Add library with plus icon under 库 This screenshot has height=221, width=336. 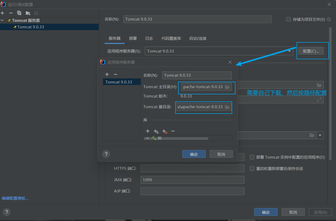pos(148,131)
